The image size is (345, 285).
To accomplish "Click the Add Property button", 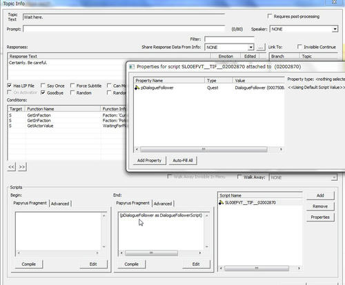I will point(149,160).
